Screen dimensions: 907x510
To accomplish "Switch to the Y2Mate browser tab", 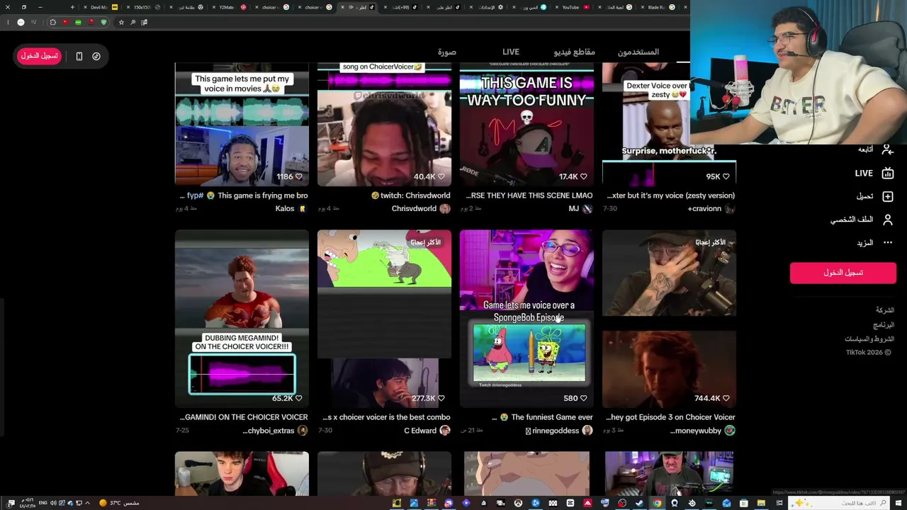I will click(230, 7).
